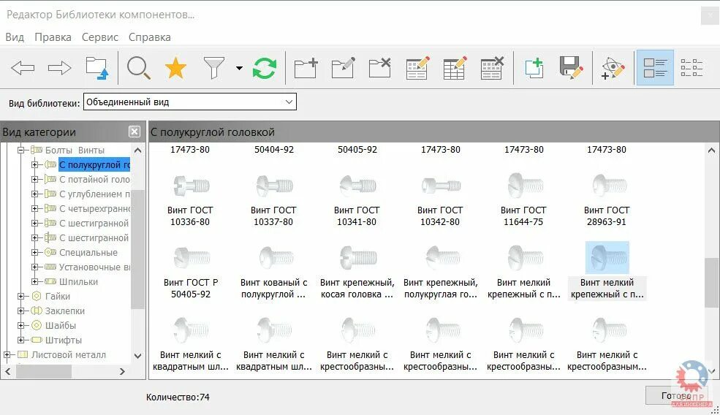Screen dimensions: 720x415
Task: Close the Вид категории panel
Action: coord(134,132)
